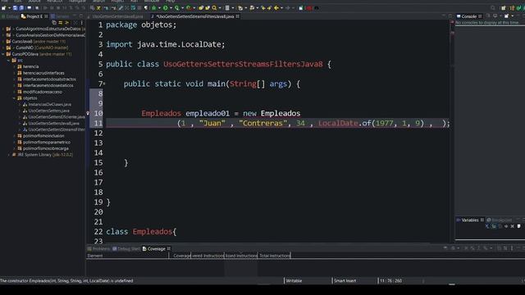Click cursor position 11 : 76 in status bar
Image resolution: width=525 pixels, height=295 pixels.
390,281
